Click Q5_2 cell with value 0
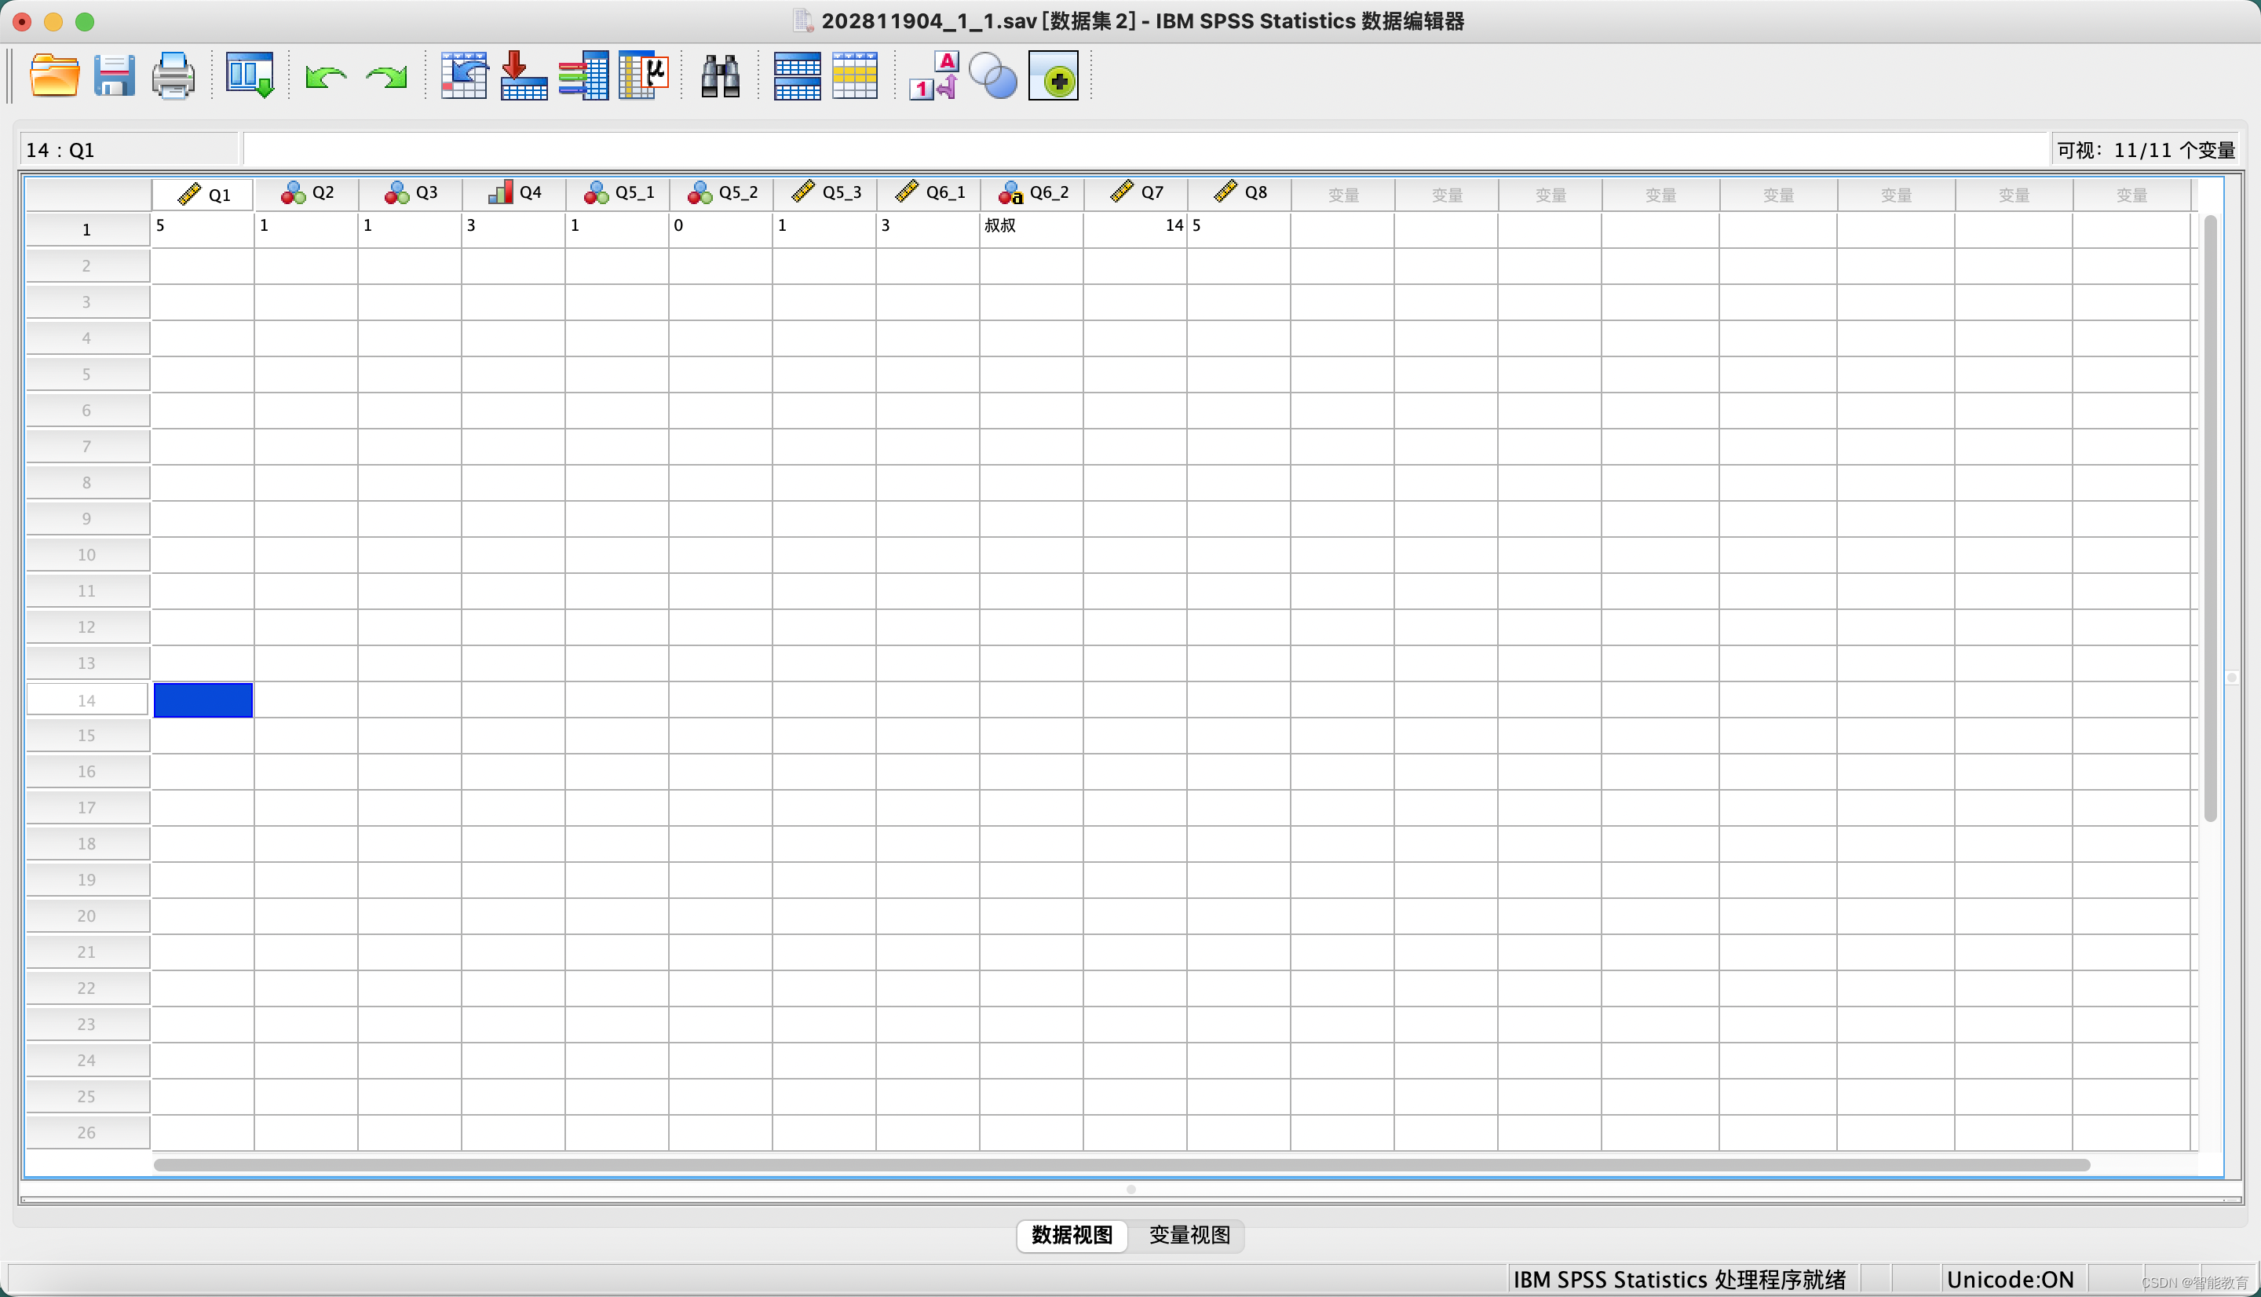2261x1297 pixels. click(721, 230)
